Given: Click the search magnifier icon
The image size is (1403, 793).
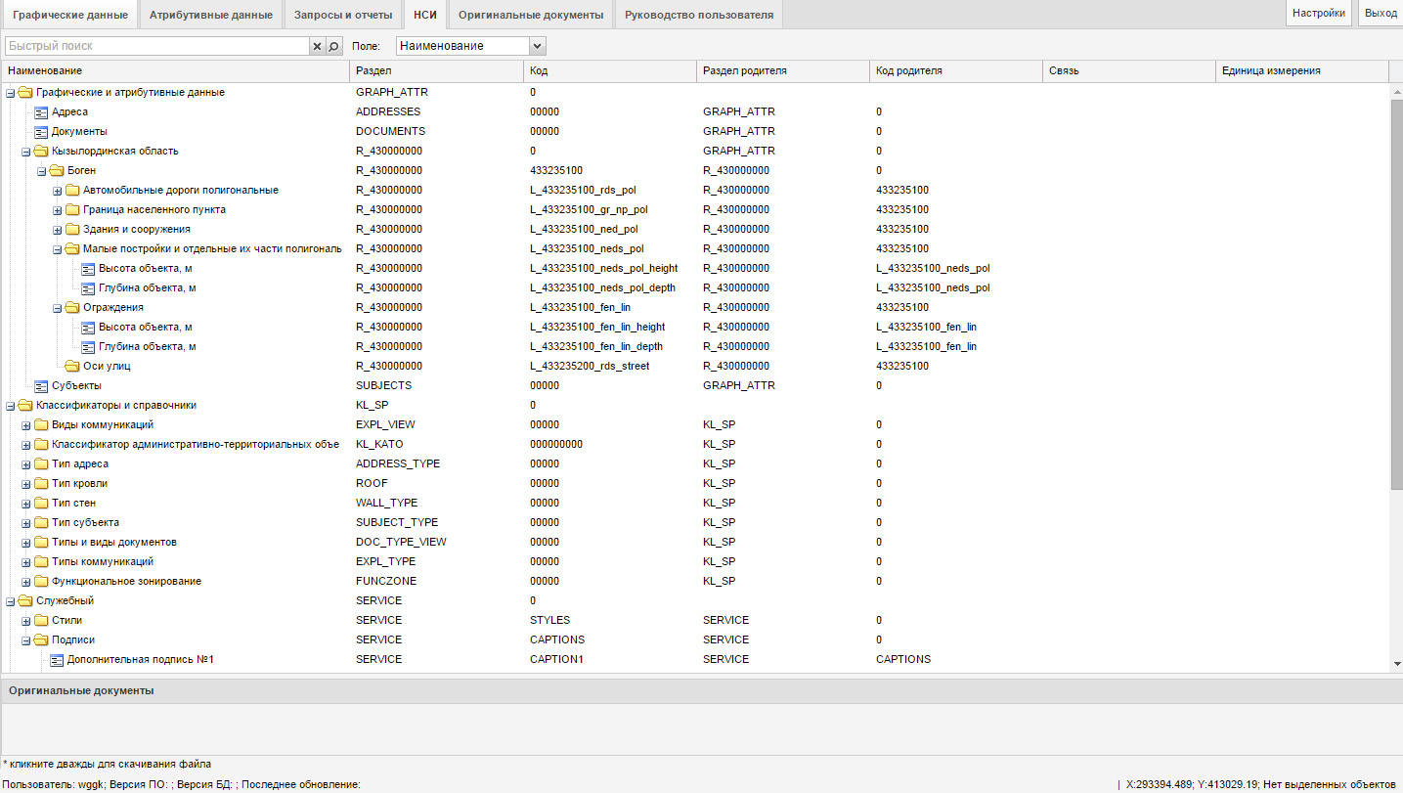Looking at the screenshot, I should [333, 46].
